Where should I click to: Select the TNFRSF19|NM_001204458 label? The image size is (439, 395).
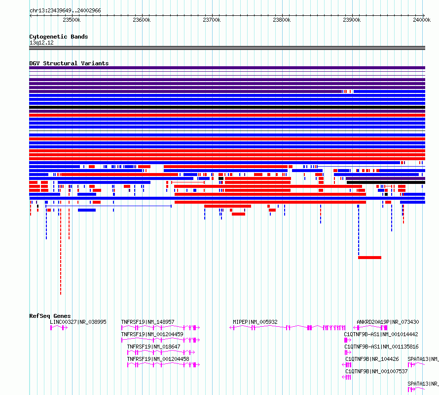[158, 359]
